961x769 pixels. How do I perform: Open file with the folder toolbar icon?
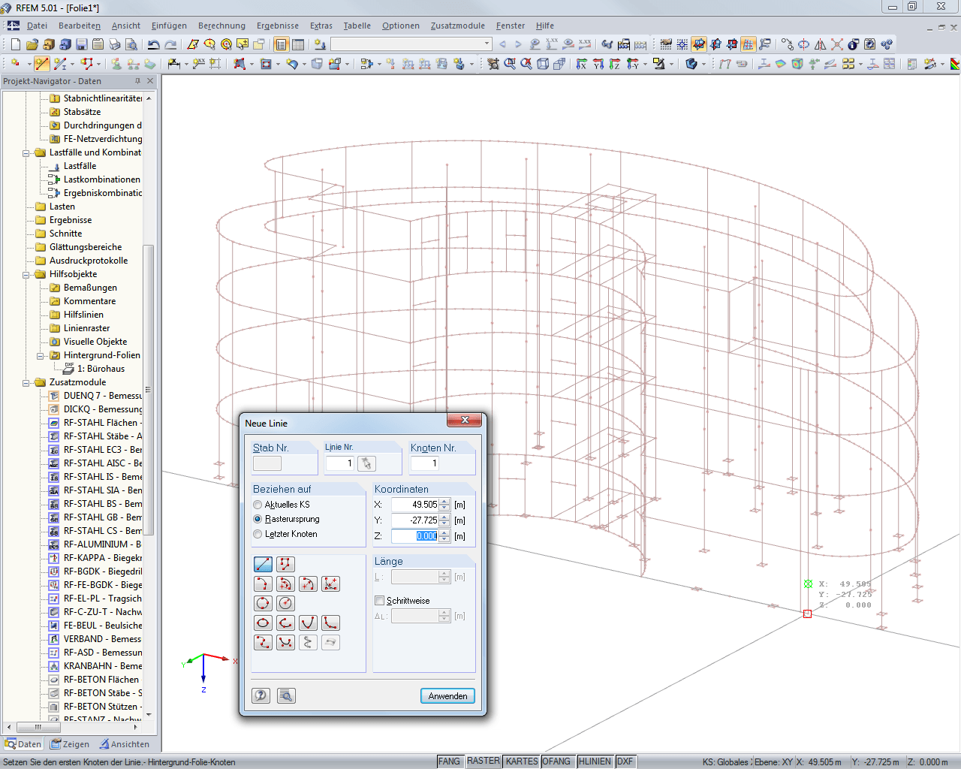32,45
